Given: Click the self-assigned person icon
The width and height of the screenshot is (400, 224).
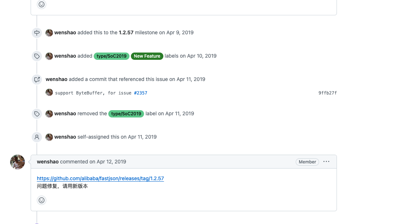Looking at the screenshot, I should (36, 137).
